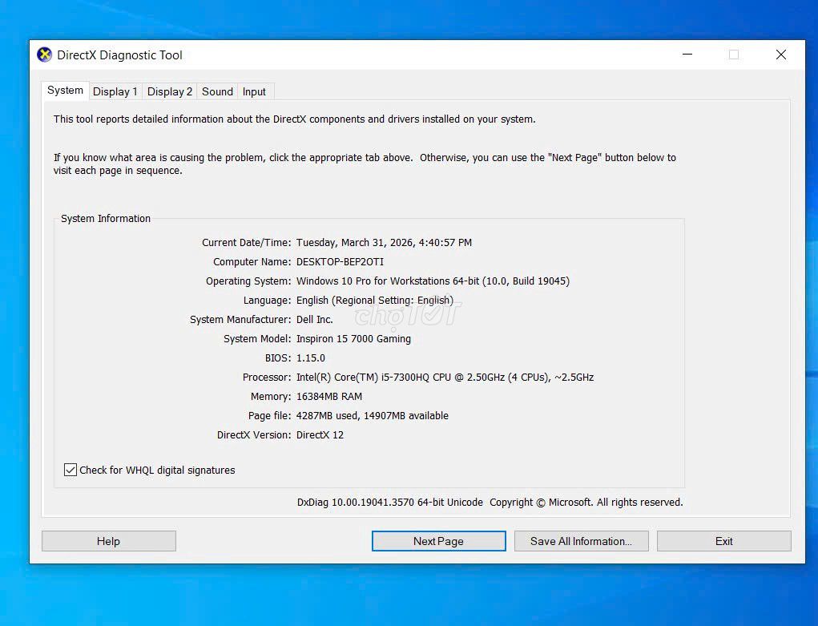Screen dimensions: 818x626
Task: Click the DirectX Diagnostic Tool title text
Action: point(119,55)
